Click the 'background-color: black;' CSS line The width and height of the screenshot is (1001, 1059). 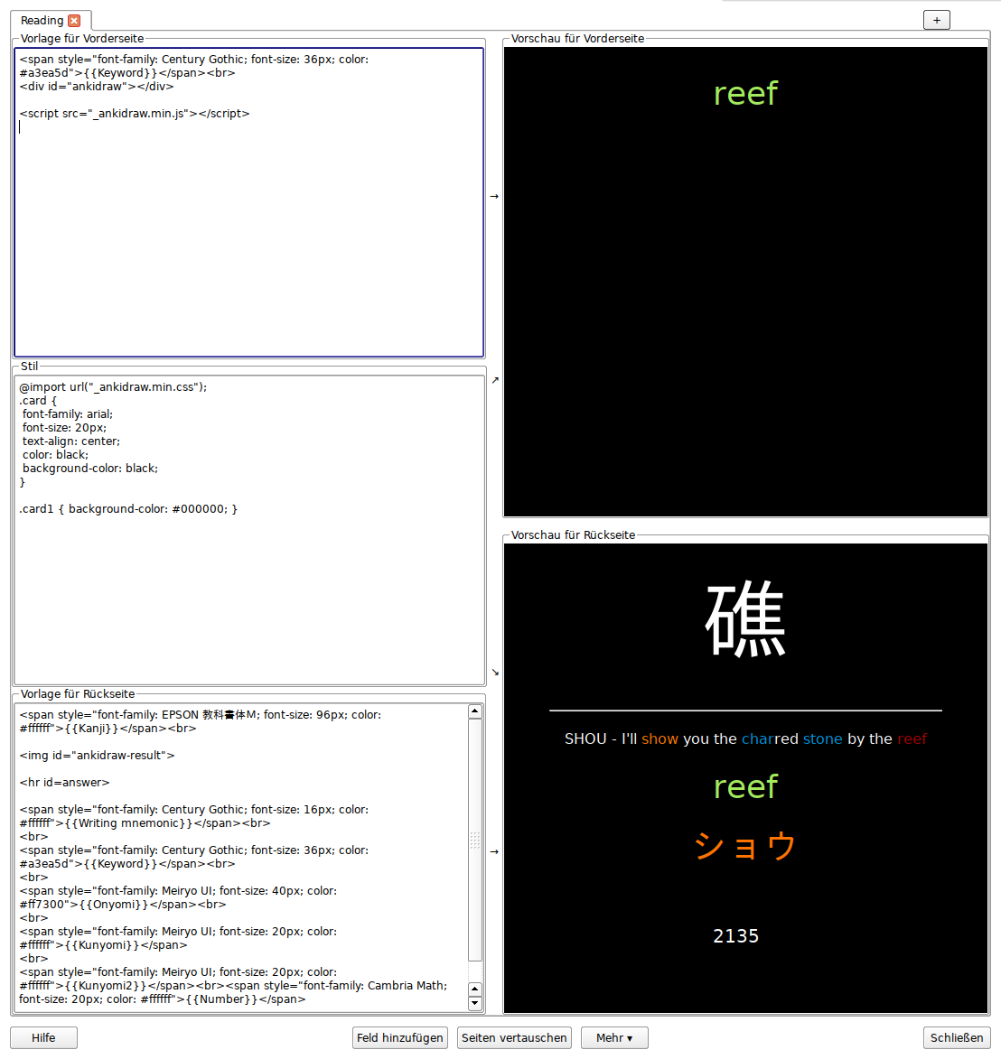(90, 468)
